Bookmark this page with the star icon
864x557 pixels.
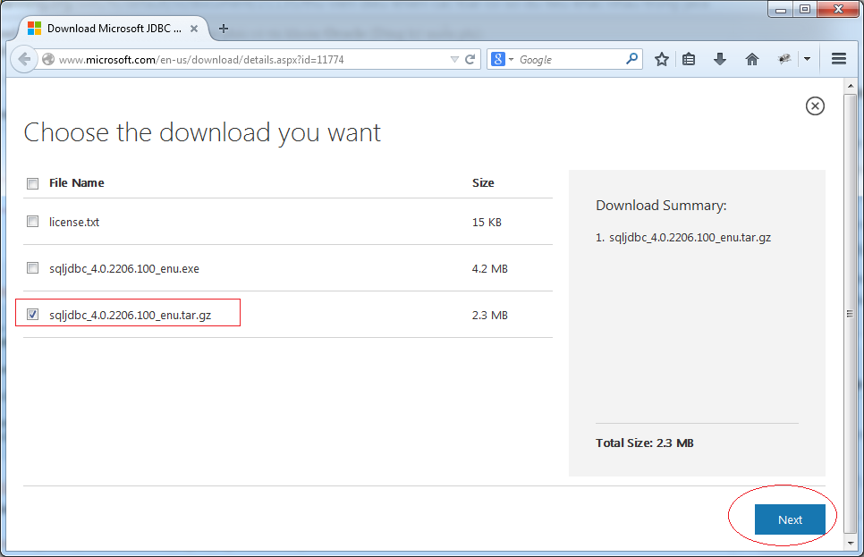pyautogui.click(x=662, y=59)
